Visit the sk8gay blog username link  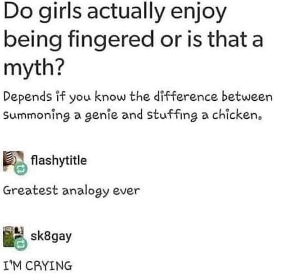click(51, 237)
